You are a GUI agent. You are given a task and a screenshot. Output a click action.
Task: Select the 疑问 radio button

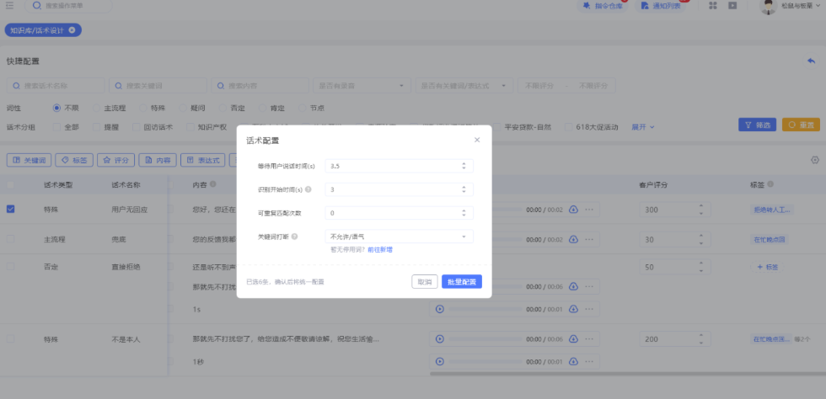click(183, 108)
